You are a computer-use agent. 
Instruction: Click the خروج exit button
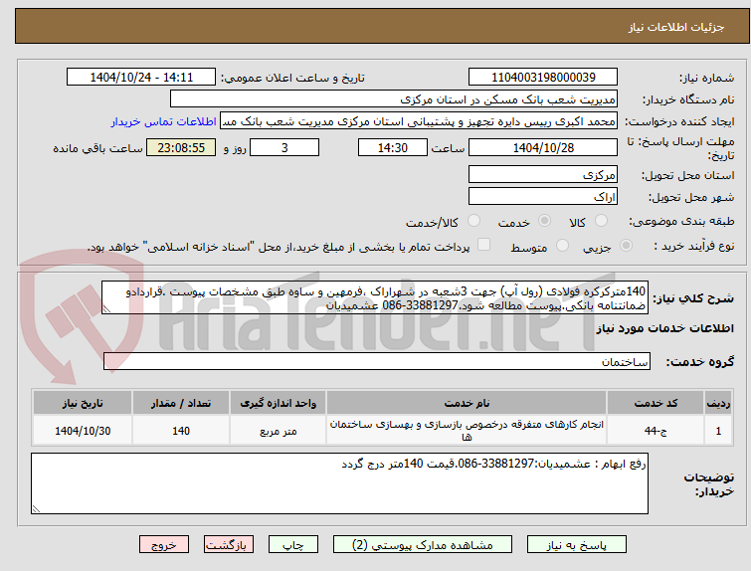[164, 545]
